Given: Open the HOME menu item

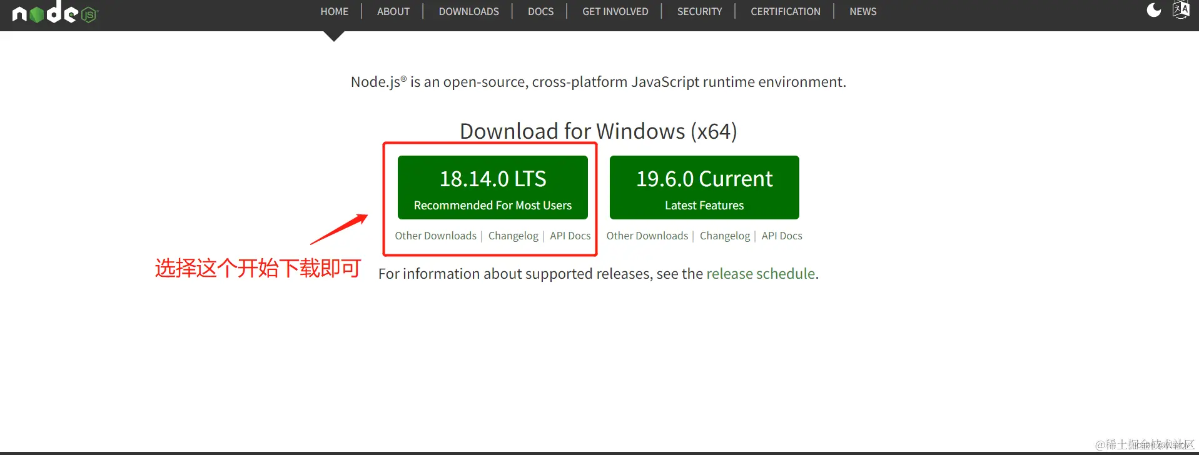Looking at the screenshot, I should (335, 11).
